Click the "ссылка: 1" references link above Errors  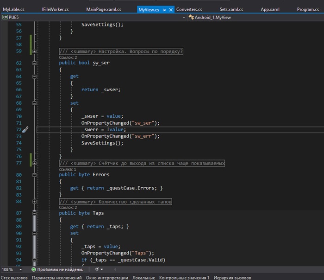click(x=68, y=169)
